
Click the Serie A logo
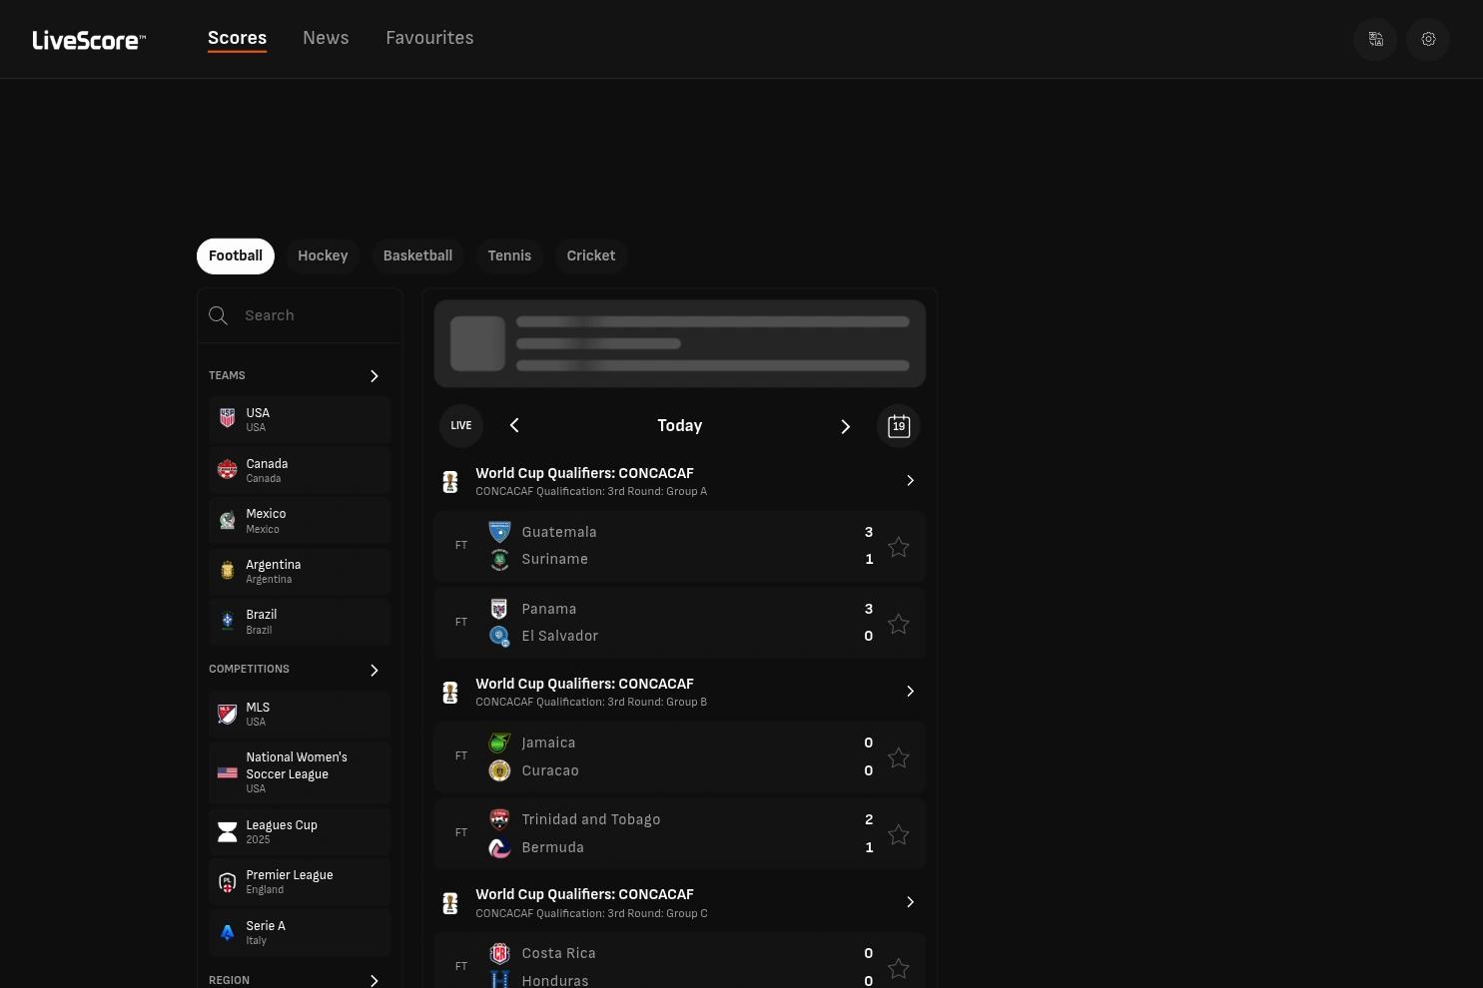pyautogui.click(x=228, y=932)
